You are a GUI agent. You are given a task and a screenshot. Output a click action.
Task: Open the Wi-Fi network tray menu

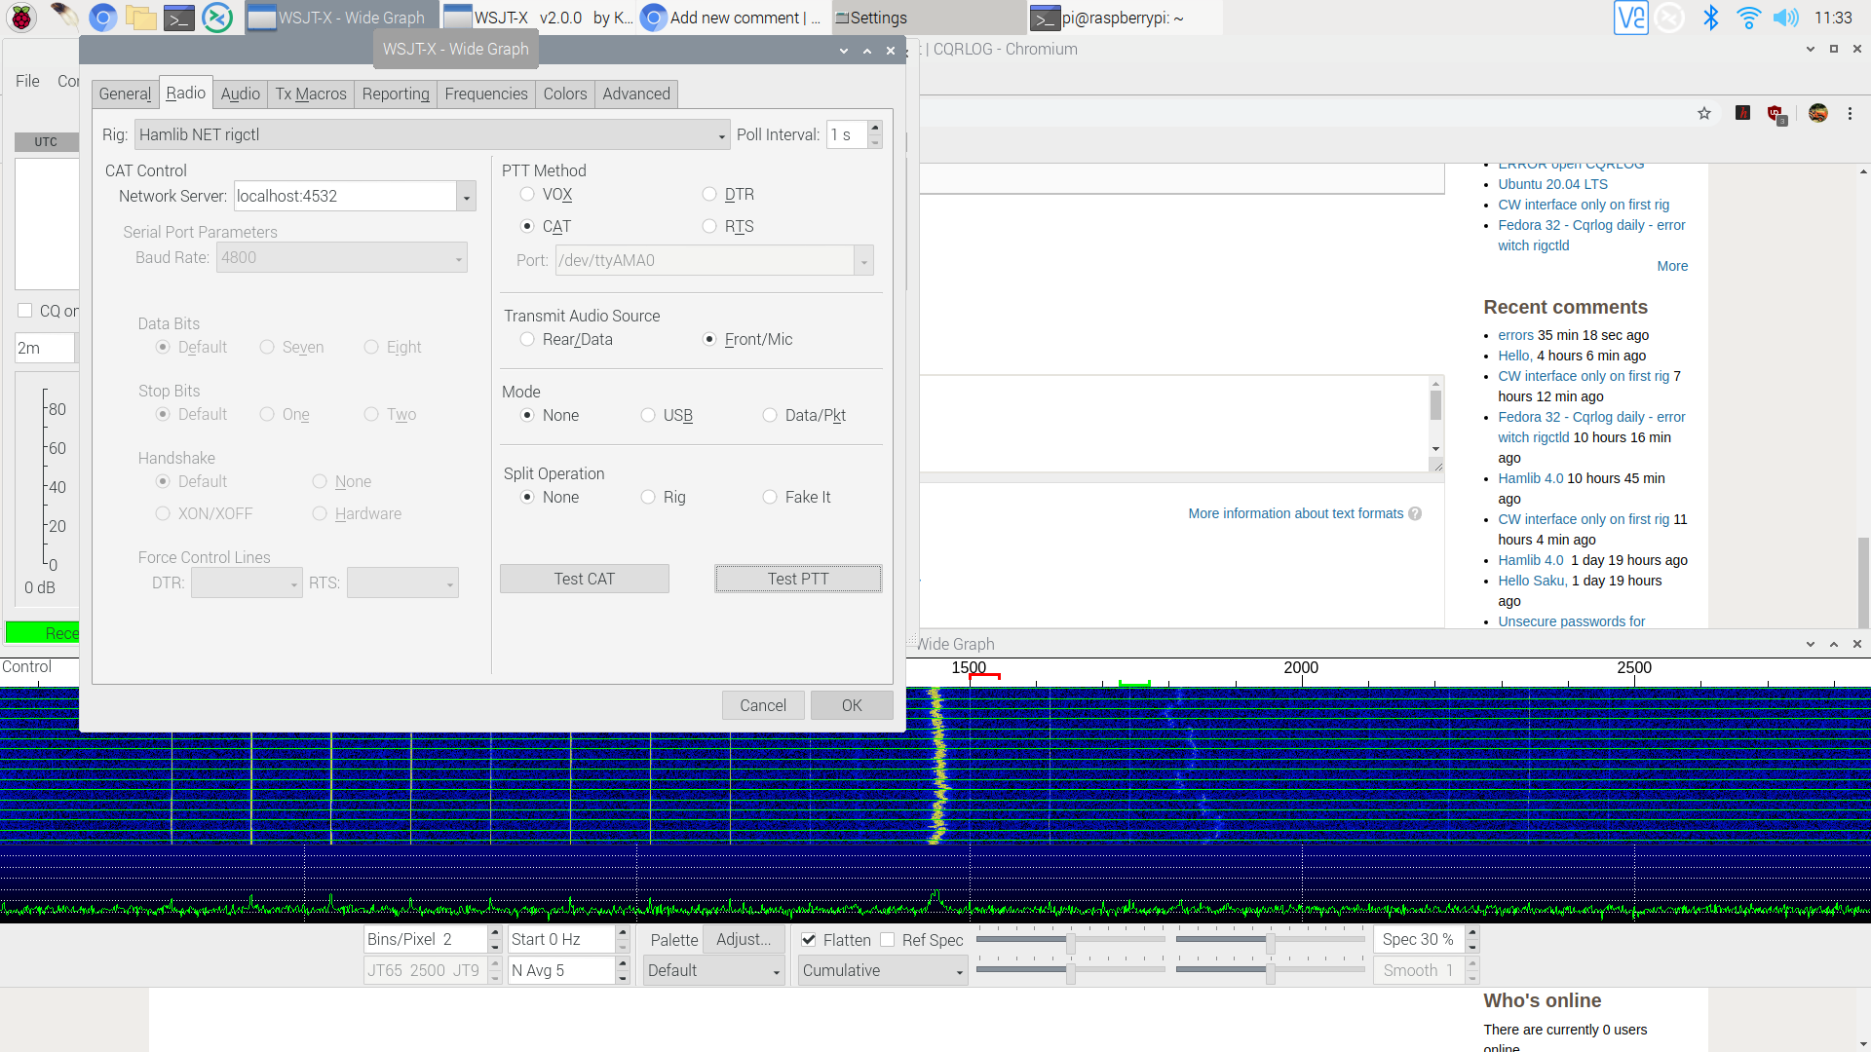pyautogui.click(x=1749, y=18)
